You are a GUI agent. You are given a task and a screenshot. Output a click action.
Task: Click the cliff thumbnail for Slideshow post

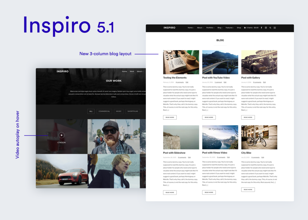tap(181, 137)
